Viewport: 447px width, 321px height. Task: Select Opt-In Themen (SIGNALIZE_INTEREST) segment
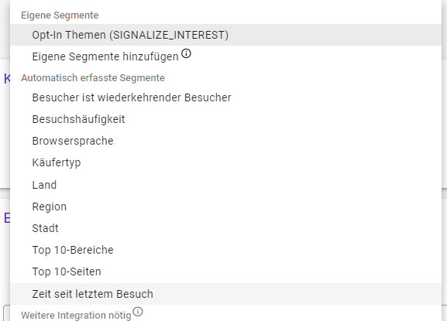(225, 35)
